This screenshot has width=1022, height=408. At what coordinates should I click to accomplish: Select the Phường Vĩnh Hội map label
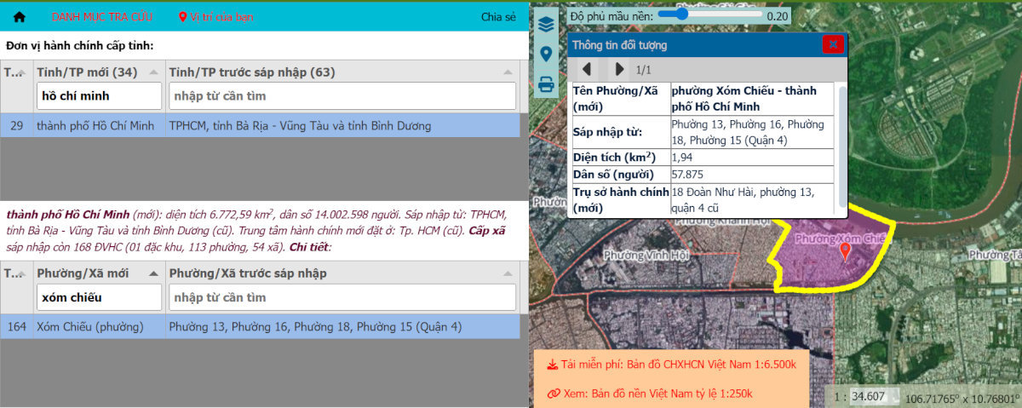point(646,256)
